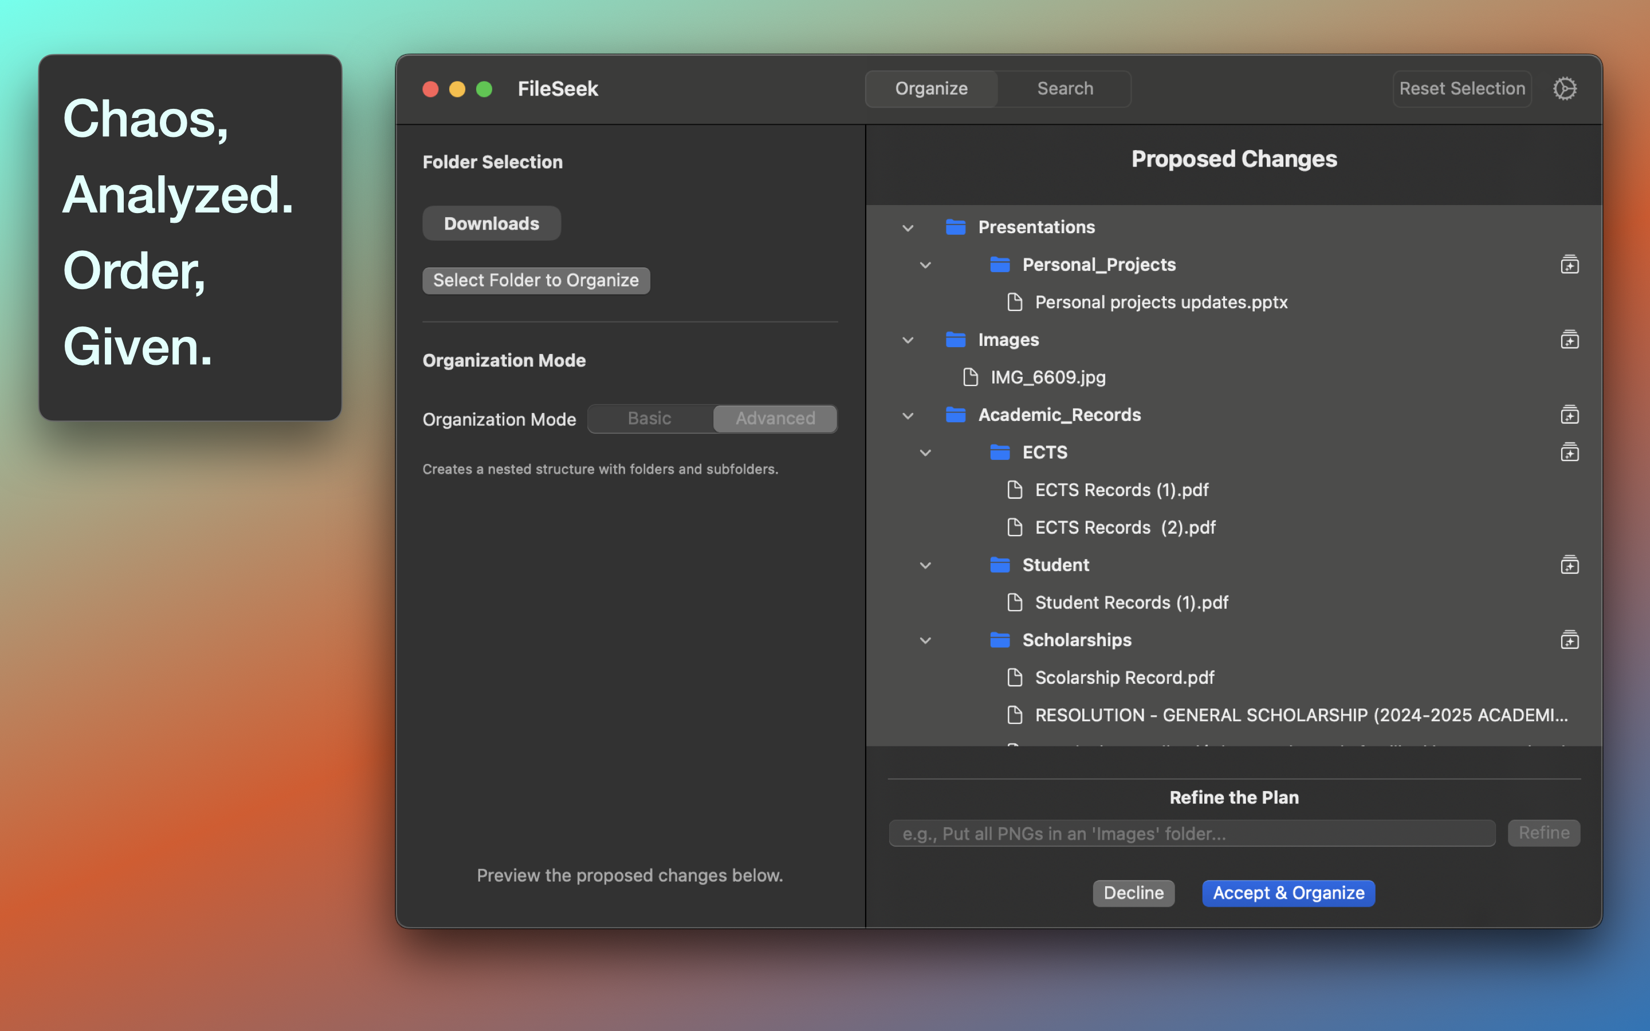Click file icon beside ECTS Records (1).pdf
The height and width of the screenshot is (1031, 1650).
1015,490
